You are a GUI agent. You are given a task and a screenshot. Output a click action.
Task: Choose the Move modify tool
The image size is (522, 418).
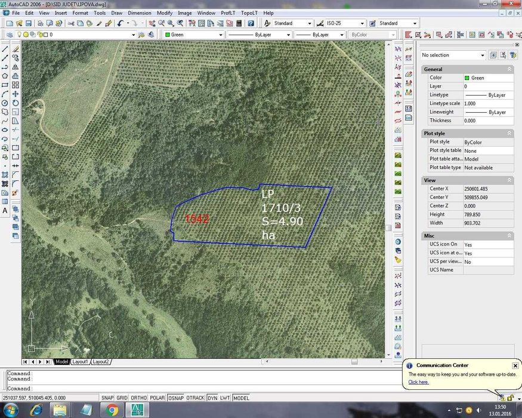[16, 94]
